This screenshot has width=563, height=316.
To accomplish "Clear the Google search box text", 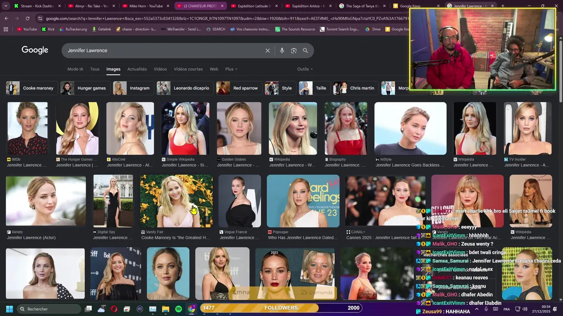I will coord(267,50).
